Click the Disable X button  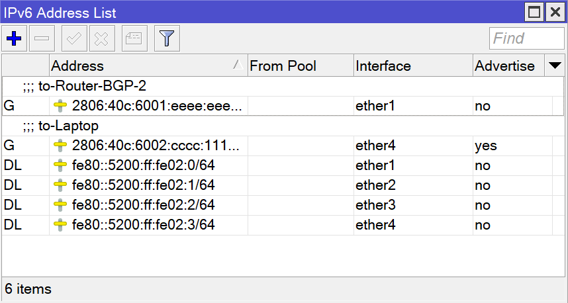101,39
